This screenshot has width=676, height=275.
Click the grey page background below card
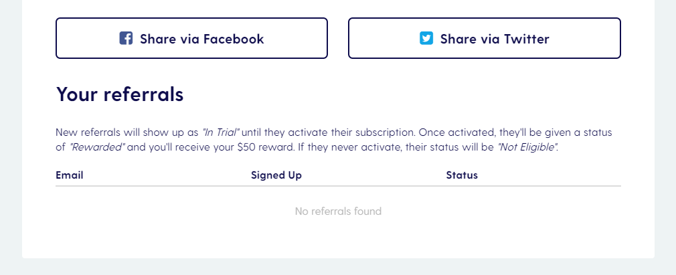338,267
